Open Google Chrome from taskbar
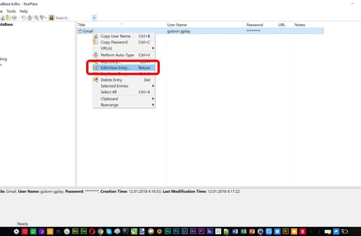 [101, 232]
